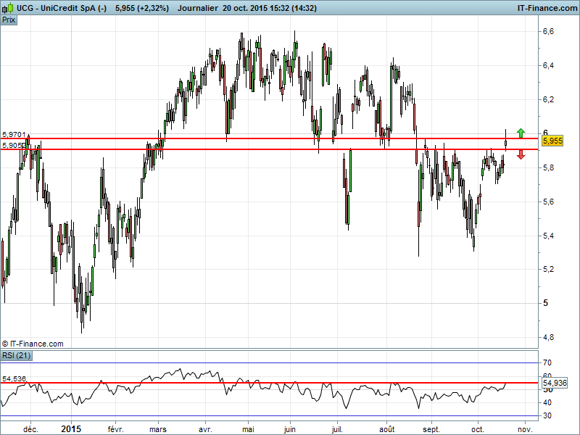Click the 6,6 price axis value
Viewport: 580px width, 435px height.
click(x=548, y=31)
